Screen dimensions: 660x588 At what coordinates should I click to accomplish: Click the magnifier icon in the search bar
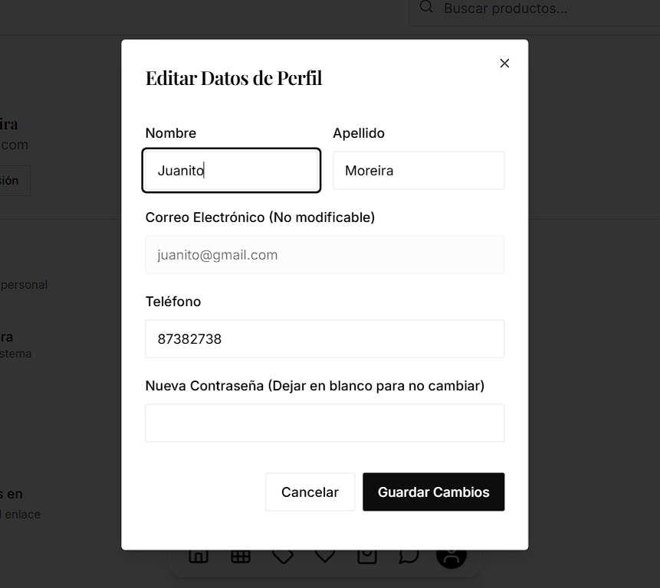[x=426, y=8]
